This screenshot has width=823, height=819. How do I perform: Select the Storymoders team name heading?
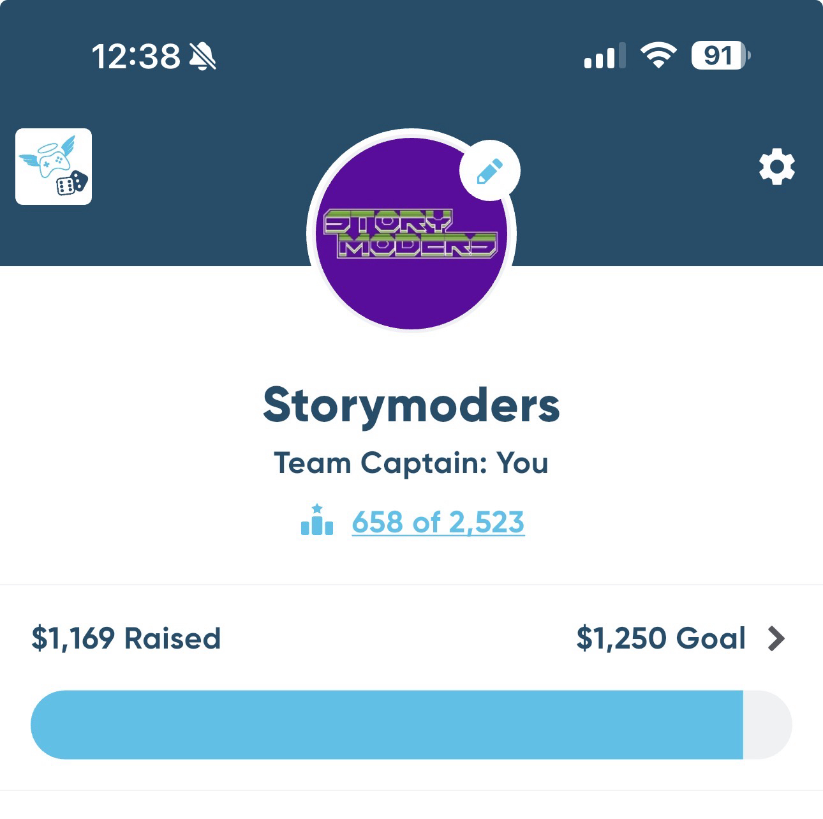pos(411,405)
